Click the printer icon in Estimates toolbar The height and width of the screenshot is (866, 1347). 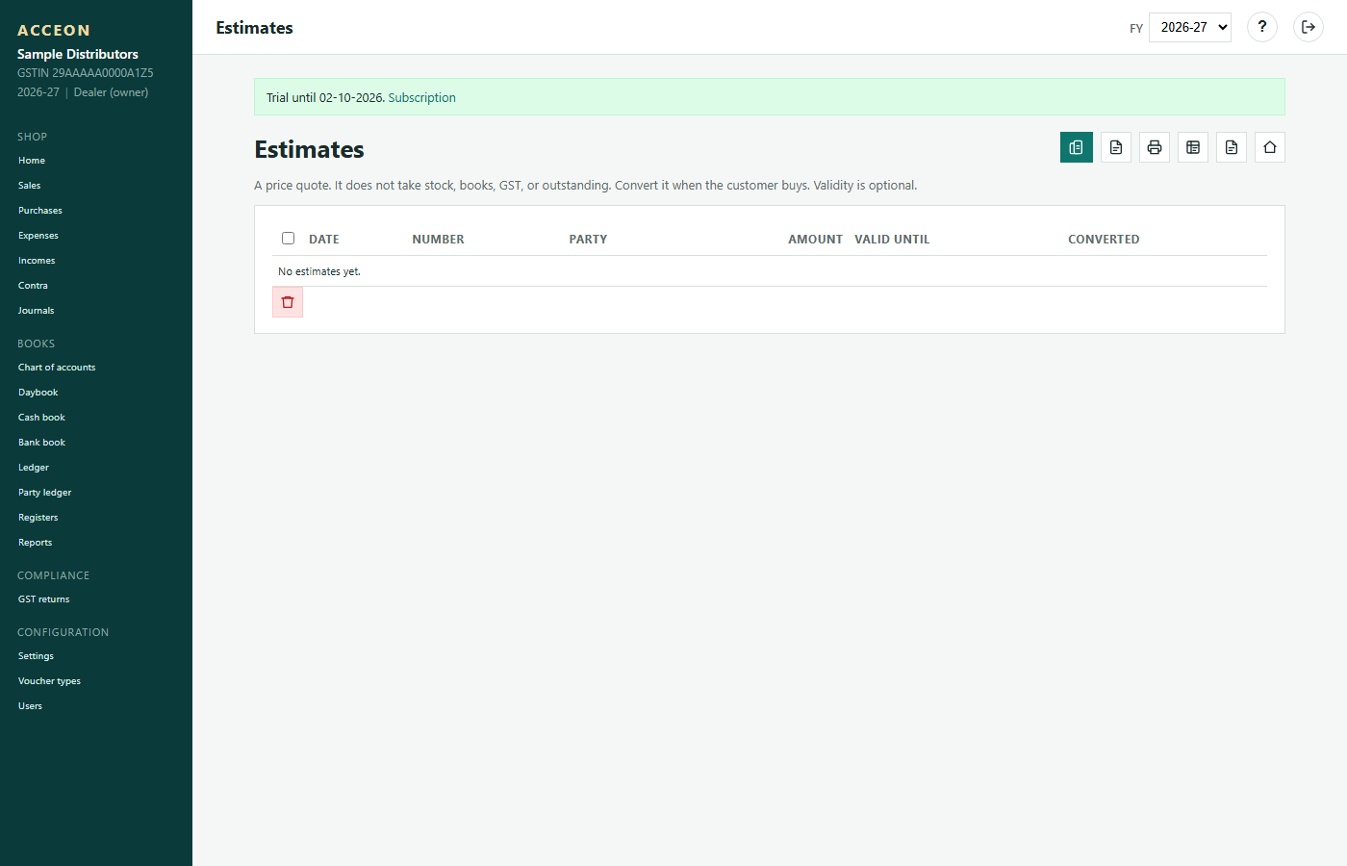pos(1155,147)
